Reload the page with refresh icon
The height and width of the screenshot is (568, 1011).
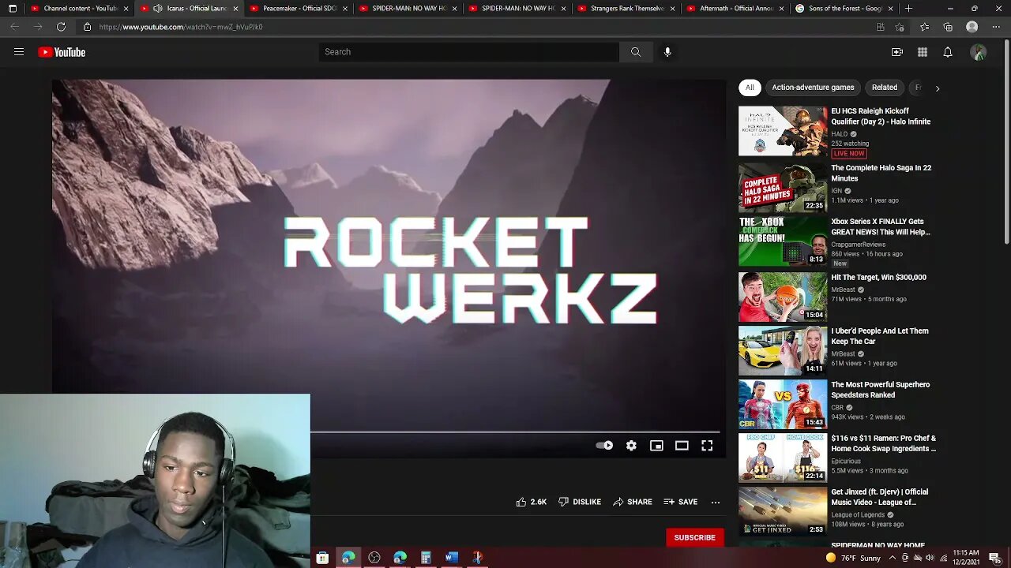click(61, 27)
